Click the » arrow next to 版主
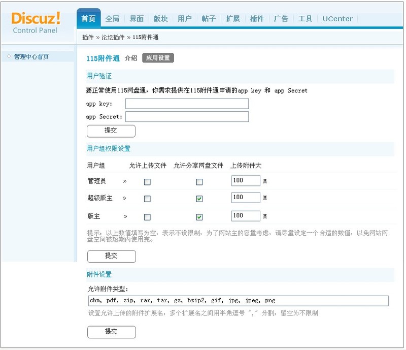Image resolution: width=406 pixels, height=350 pixels. [125, 216]
